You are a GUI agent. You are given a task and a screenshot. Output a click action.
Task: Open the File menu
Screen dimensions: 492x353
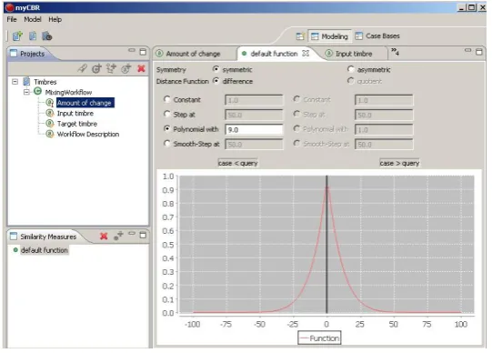[12, 19]
